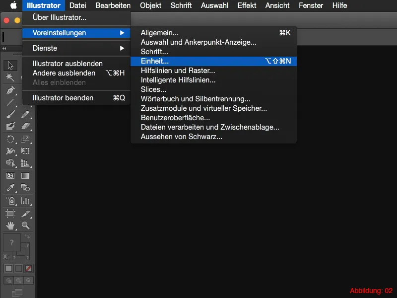Select the Line Segment tool

10,102
